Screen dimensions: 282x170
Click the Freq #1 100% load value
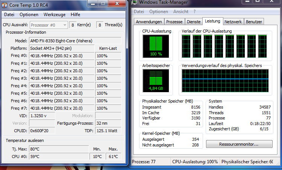pos(108,63)
